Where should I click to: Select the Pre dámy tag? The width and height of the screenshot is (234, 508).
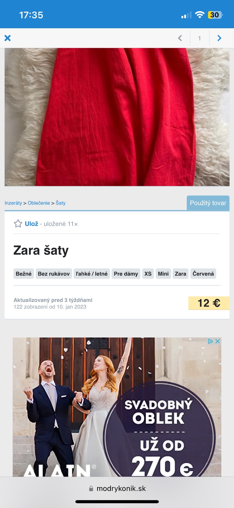point(126,274)
